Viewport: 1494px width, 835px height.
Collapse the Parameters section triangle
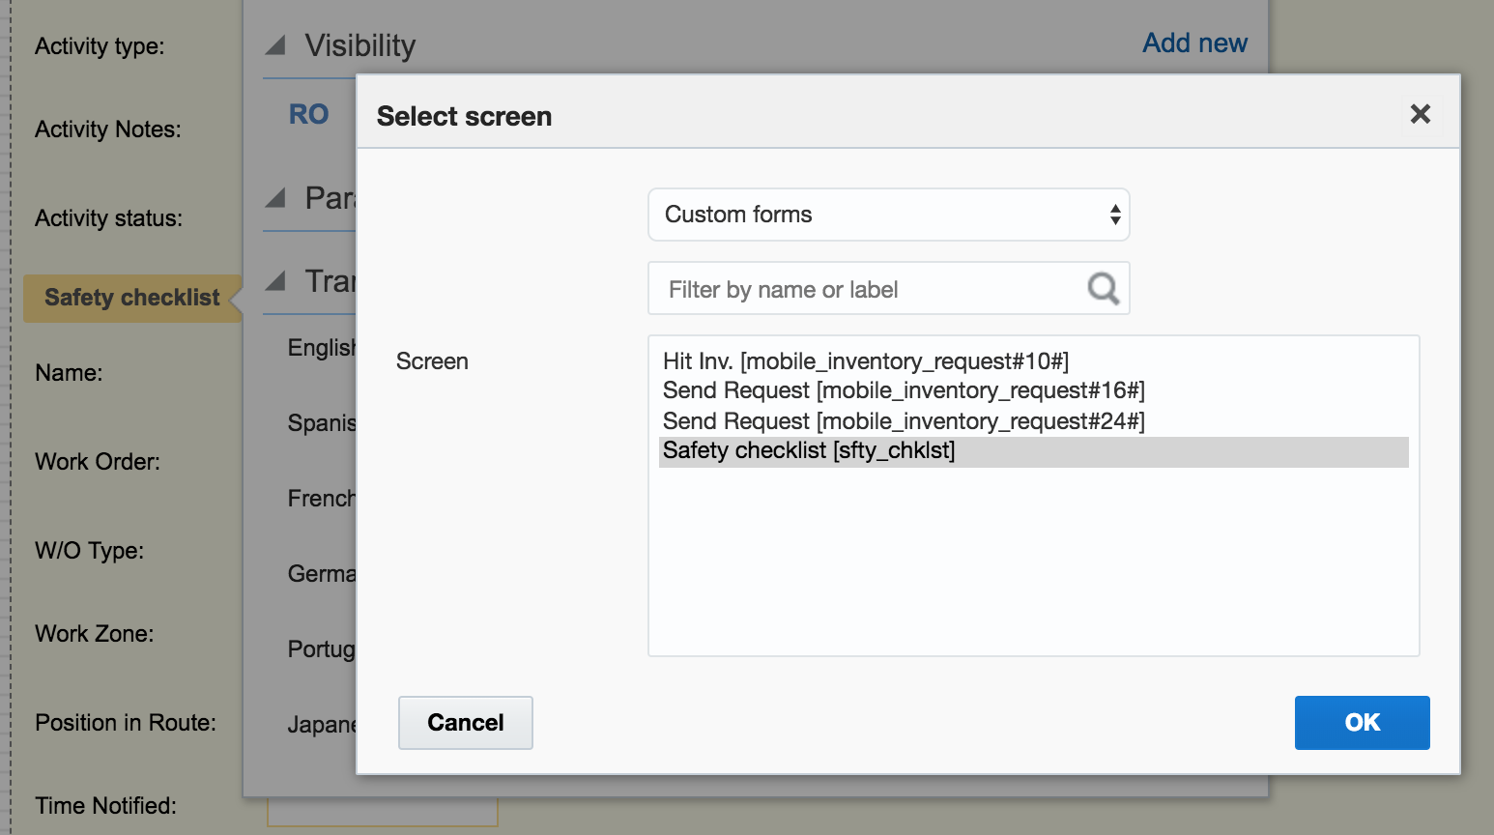tap(276, 198)
